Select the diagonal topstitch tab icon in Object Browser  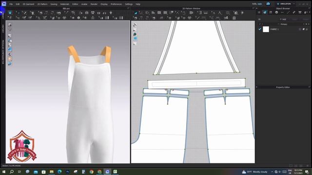click(288, 13)
